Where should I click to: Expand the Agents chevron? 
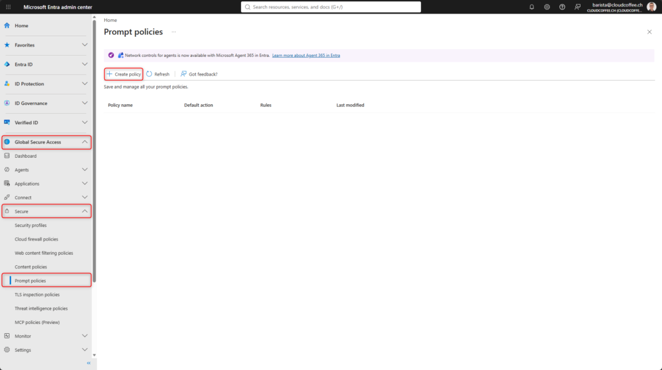[x=85, y=169]
